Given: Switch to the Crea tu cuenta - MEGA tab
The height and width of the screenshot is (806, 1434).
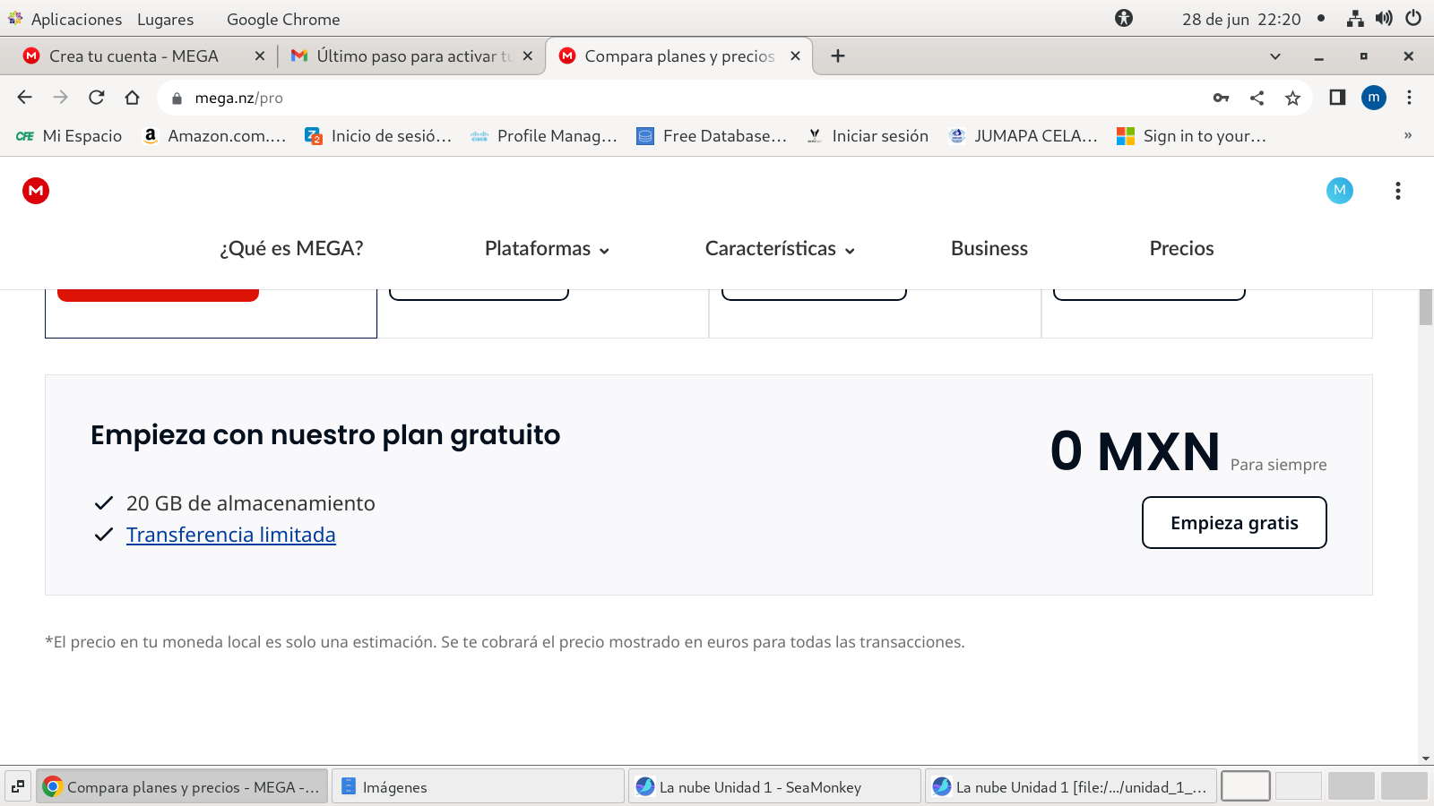Looking at the screenshot, I should [134, 56].
